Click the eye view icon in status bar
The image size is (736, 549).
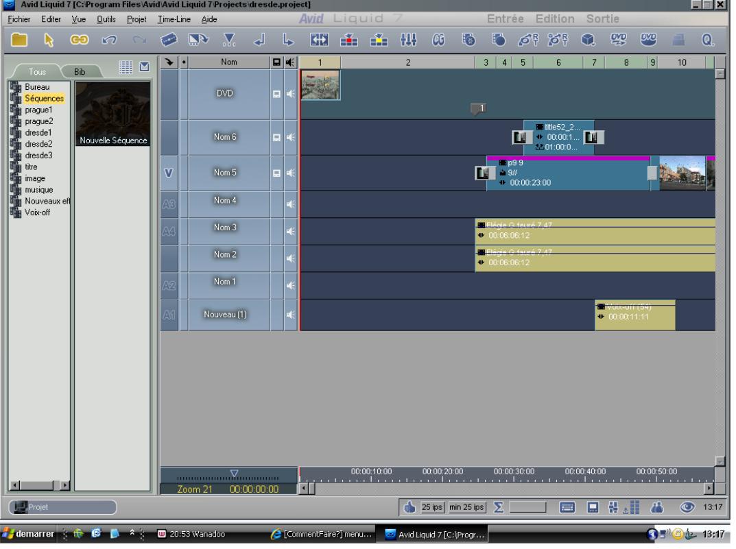[x=687, y=507]
